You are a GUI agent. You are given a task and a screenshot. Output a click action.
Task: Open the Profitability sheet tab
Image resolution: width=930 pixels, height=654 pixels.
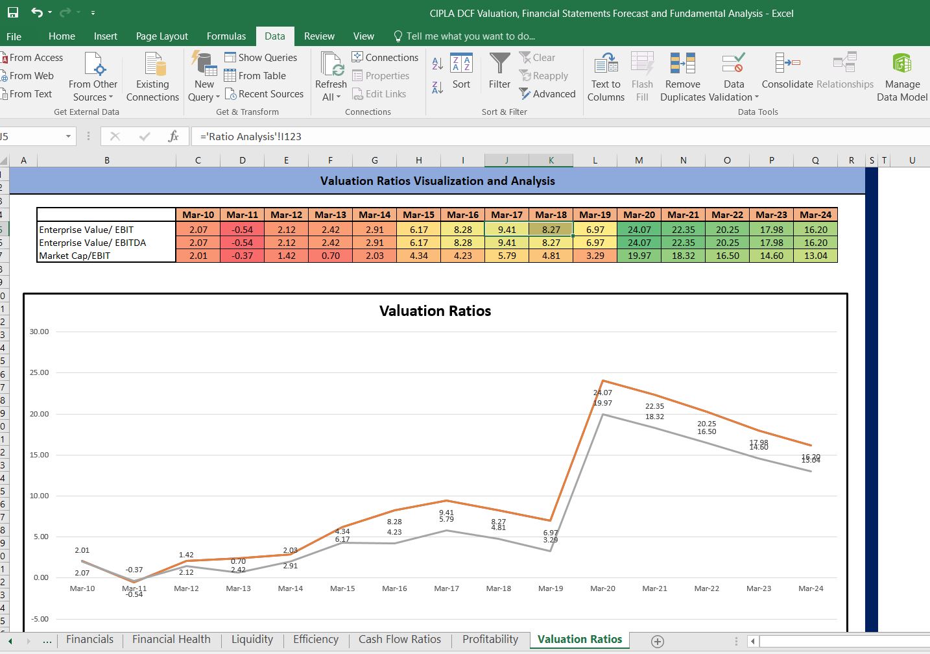(490, 640)
